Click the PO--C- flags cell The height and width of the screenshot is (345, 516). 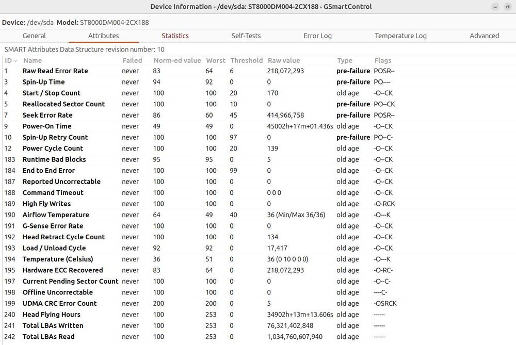383,137
